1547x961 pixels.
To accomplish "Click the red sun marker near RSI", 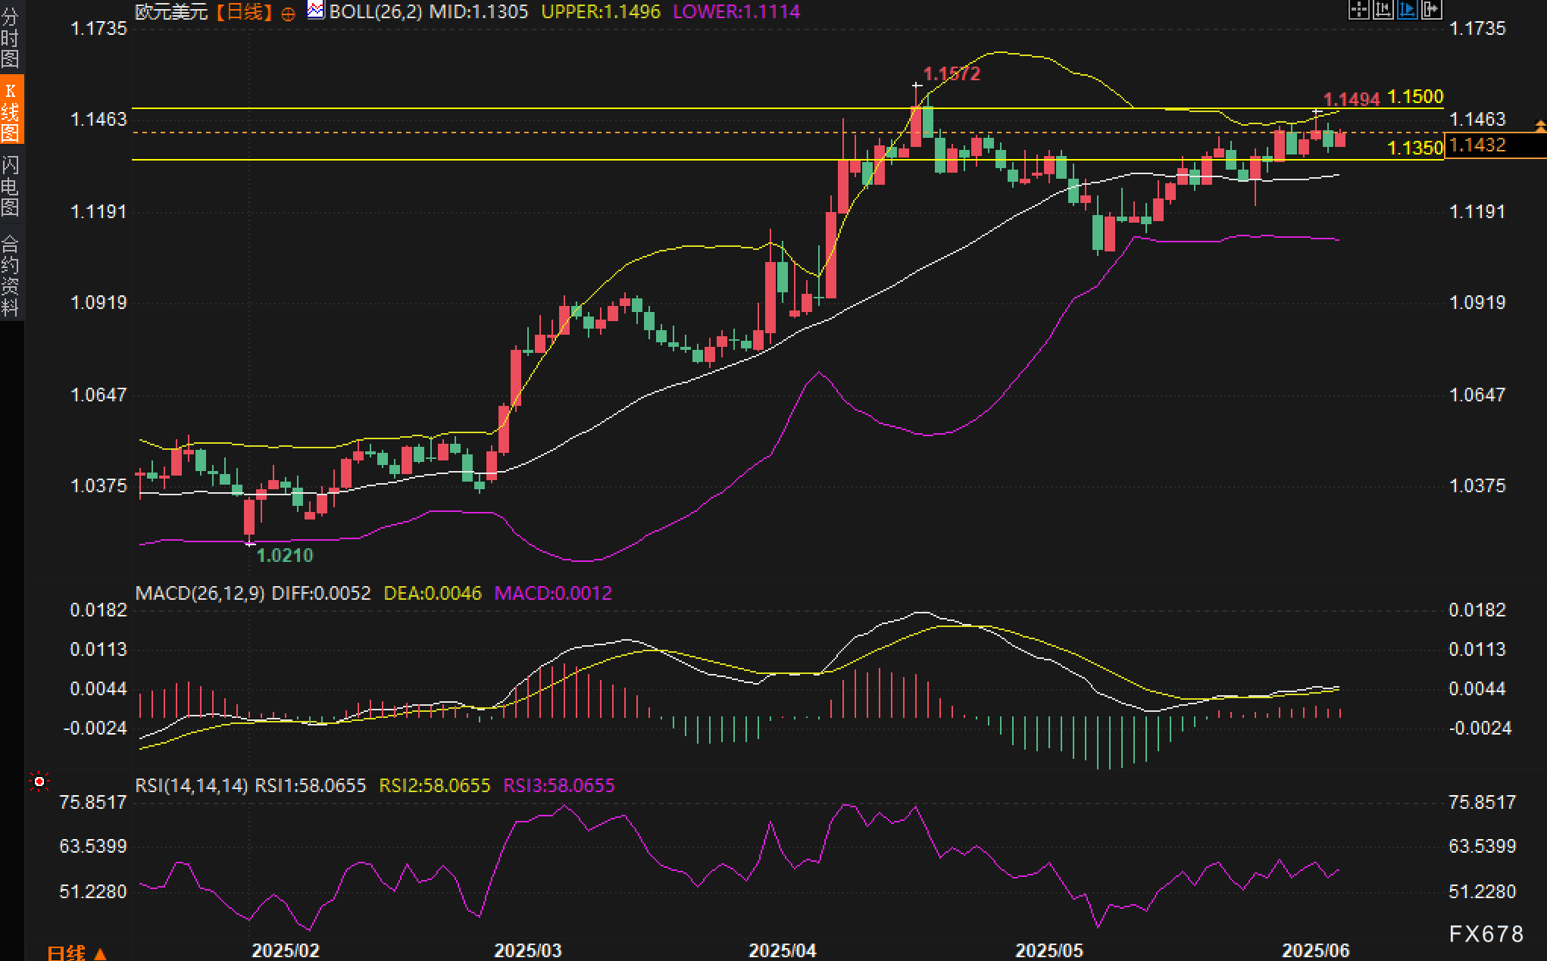I will coord(39,781).
